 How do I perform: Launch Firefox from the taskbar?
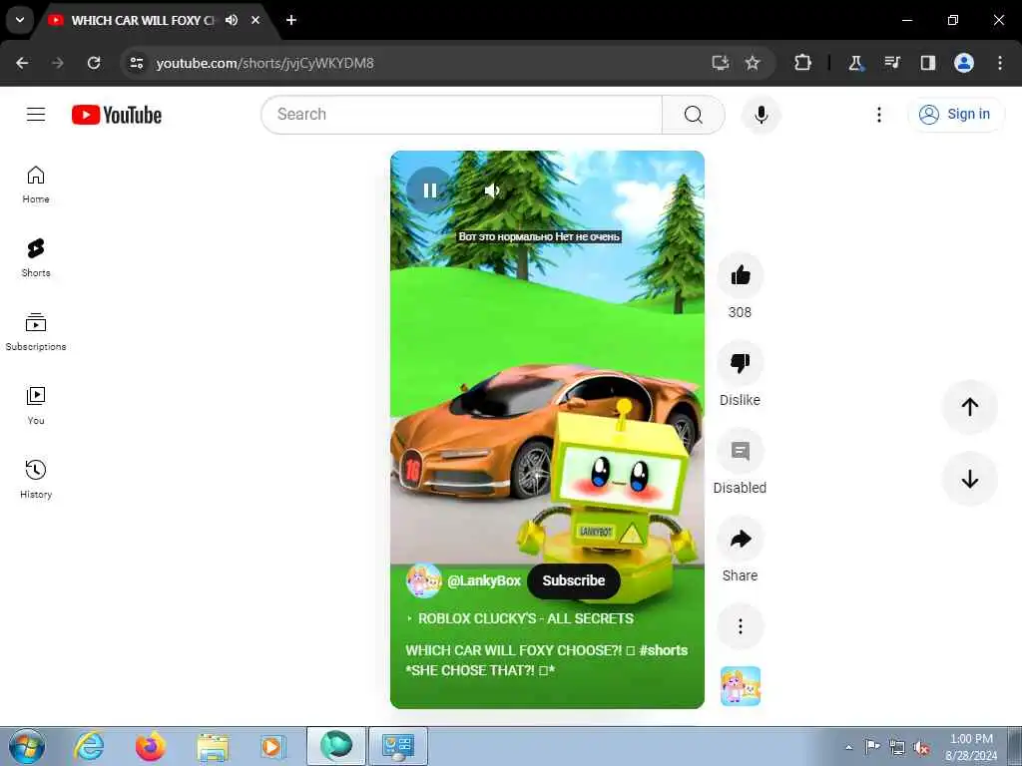click(x=150, y=746)
